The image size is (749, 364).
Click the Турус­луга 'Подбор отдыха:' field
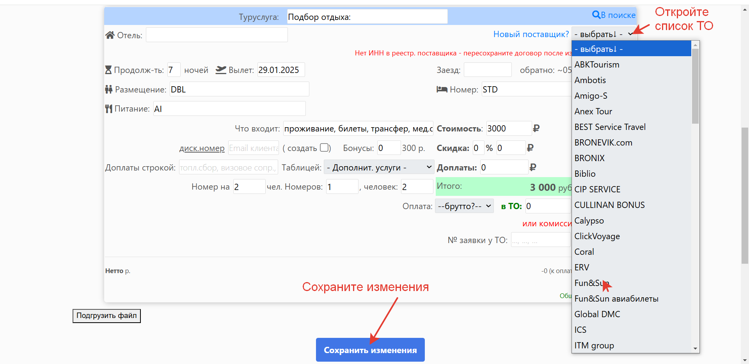367,17
